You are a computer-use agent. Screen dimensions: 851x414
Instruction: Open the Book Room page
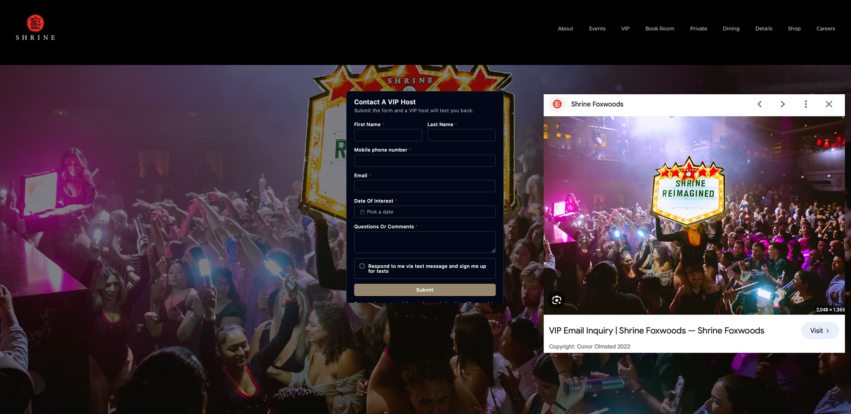[660, 29]
